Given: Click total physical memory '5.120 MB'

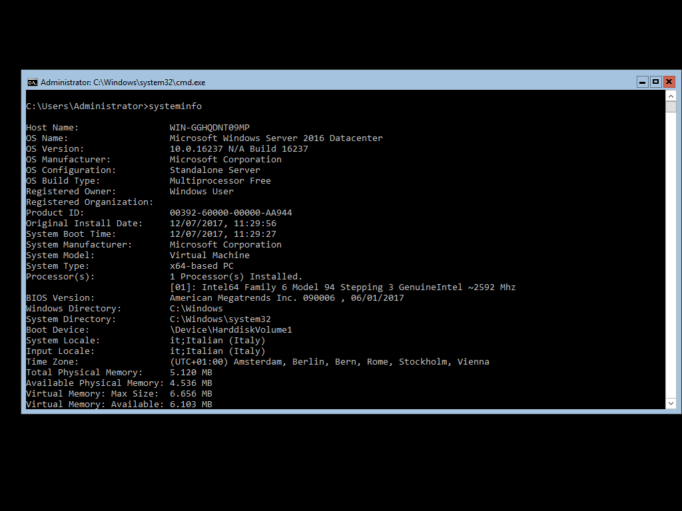Looking at the screenshot, I should click(191, 373).
